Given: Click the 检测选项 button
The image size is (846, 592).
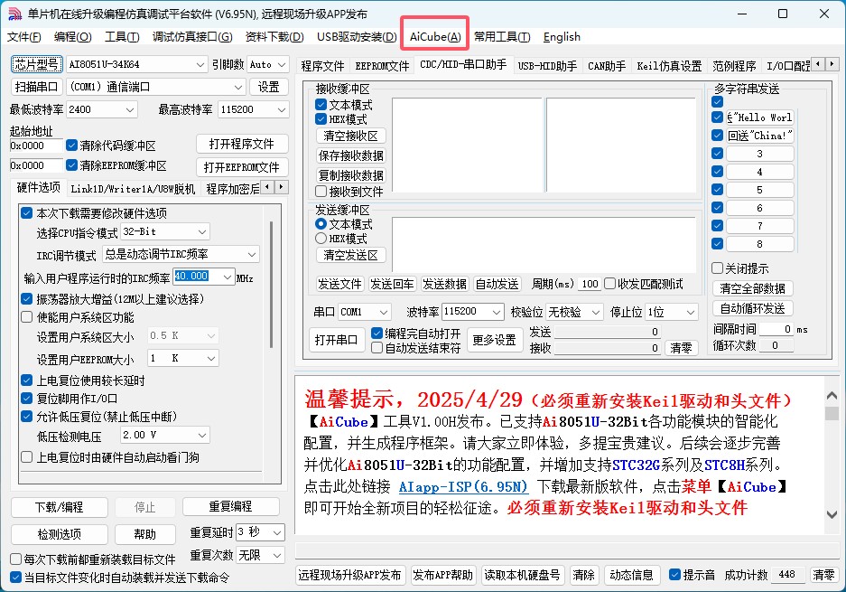Looking at the screenshot, I should click(60, 534).
